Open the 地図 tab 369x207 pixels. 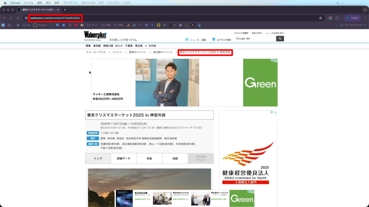click(175, 158)
